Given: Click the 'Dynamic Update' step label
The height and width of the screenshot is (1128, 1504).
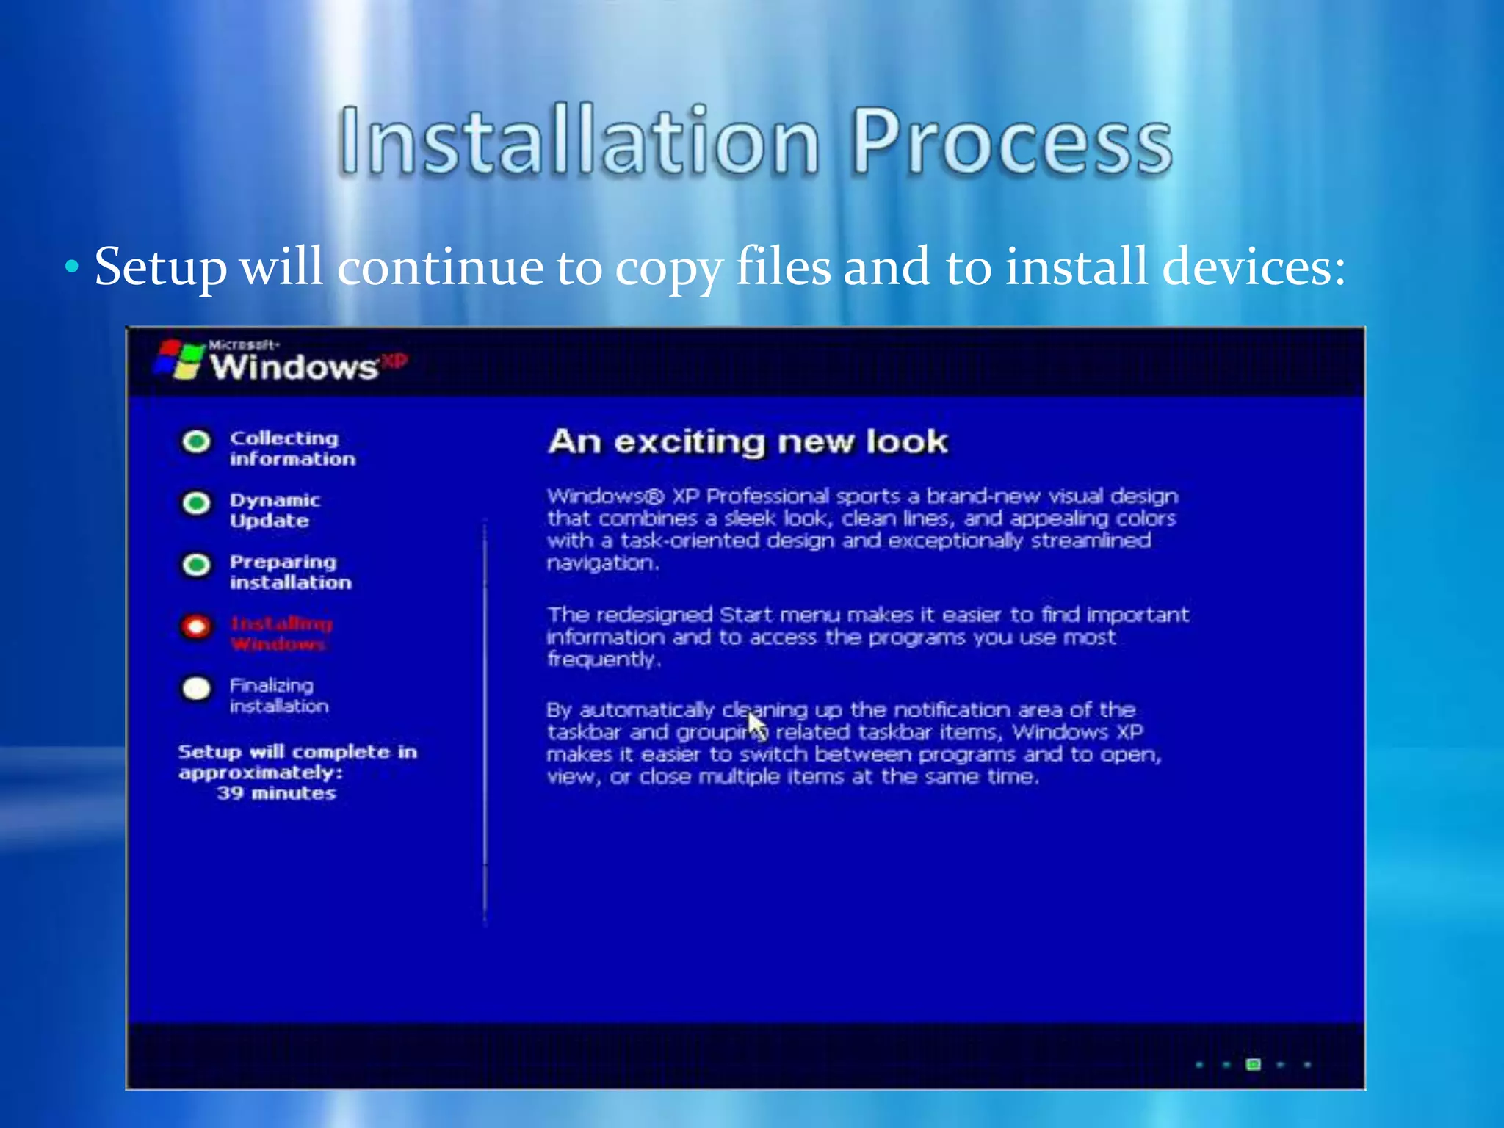Looking at the screenshot, I should pyautogui.click(x=275, y=510).
